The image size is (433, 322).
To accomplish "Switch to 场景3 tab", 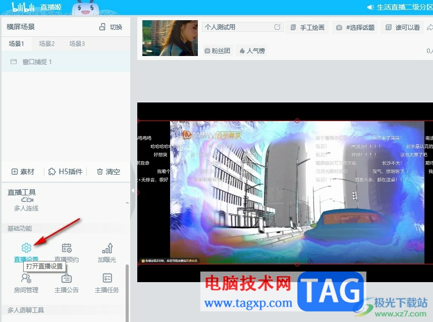I will click(x=77, y=43).
